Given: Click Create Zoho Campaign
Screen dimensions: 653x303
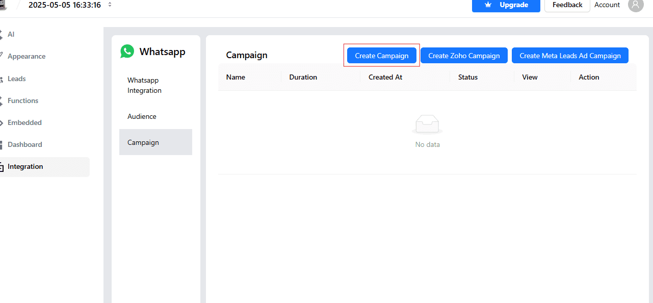Looking at the screenshot, I should tap(464, 56).
